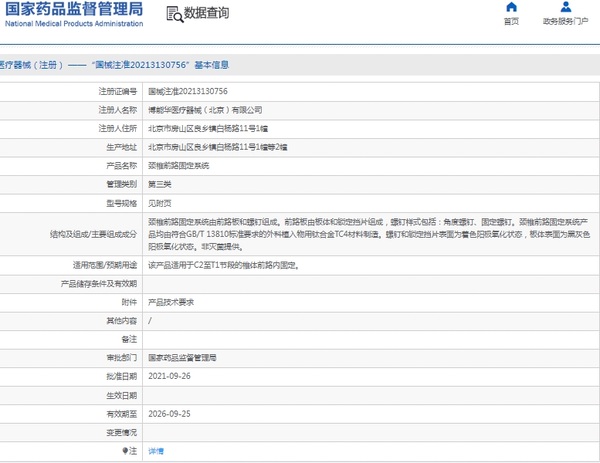Click the 生产地址 label

pyautogui.click(x=122, y=147)
